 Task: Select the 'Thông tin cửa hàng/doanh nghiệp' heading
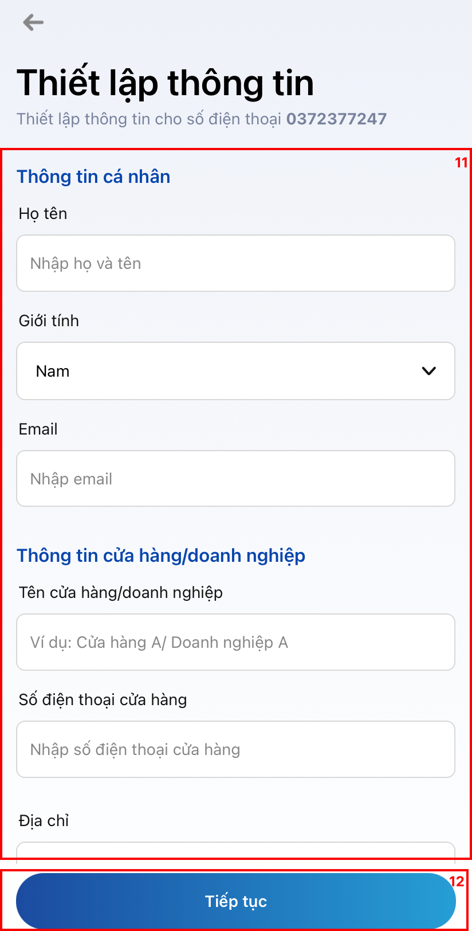click(161, 556)
